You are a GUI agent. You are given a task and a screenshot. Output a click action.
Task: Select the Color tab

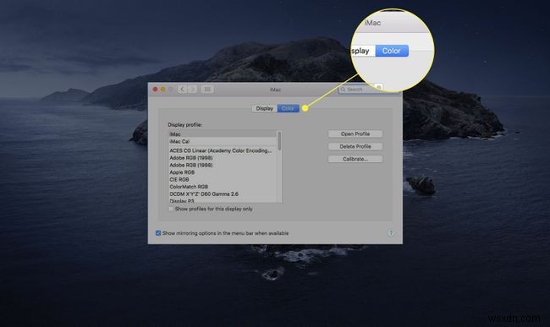point(288,108)
